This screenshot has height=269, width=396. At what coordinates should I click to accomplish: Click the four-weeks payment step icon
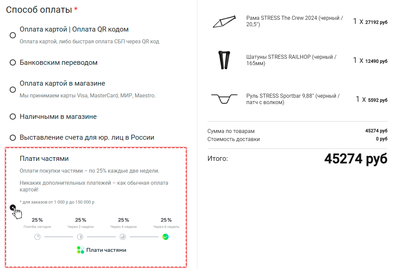pos(123,237)
